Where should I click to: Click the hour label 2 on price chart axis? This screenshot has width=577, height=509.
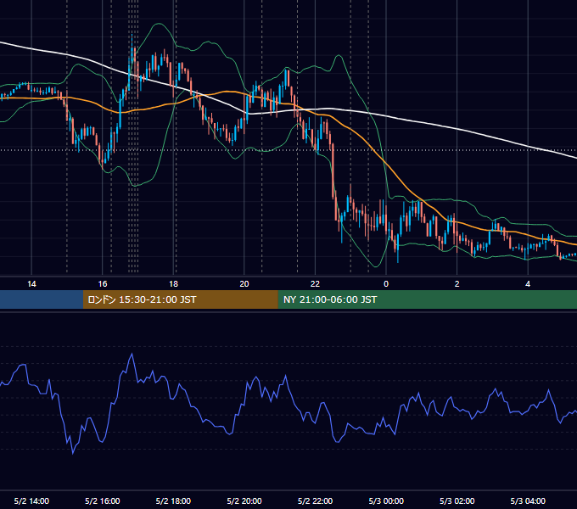457,284
